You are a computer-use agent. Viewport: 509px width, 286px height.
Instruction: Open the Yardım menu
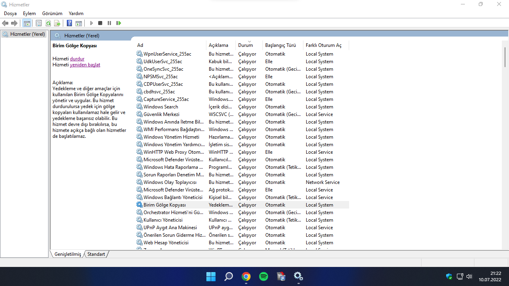tap(76, 14)
